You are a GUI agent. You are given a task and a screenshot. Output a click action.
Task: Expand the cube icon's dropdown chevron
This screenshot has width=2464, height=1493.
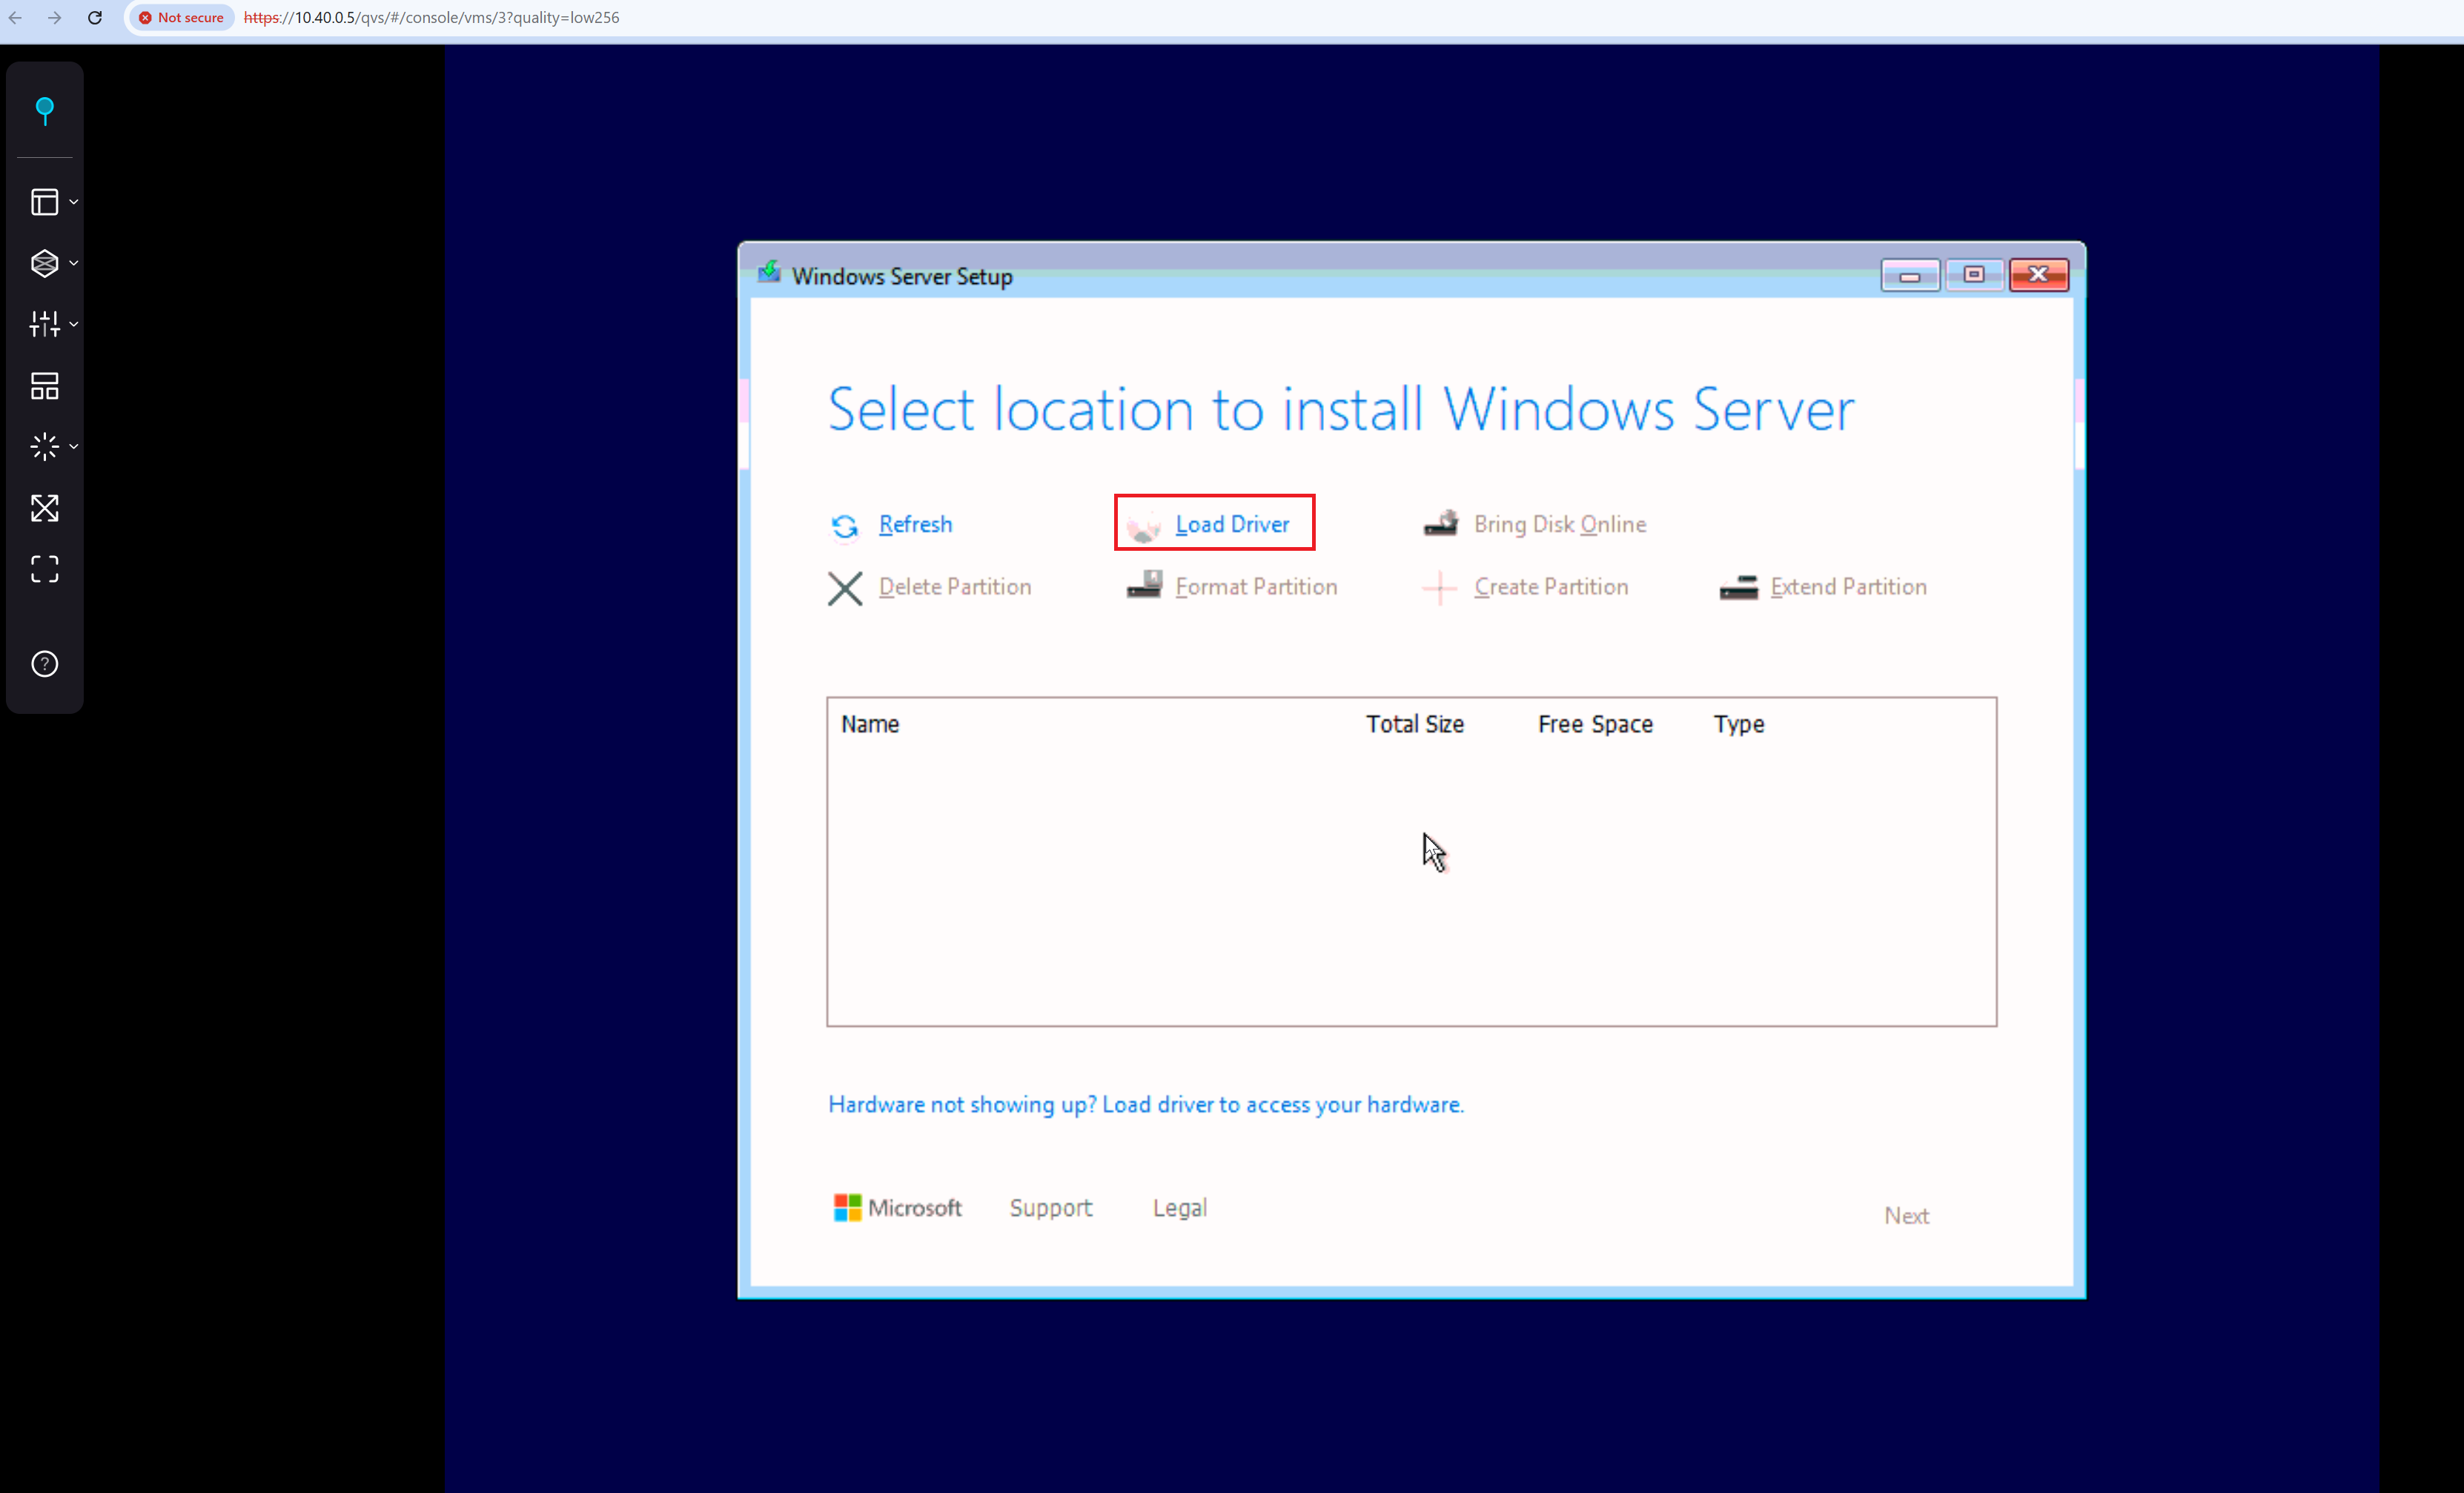coord(73,263)
